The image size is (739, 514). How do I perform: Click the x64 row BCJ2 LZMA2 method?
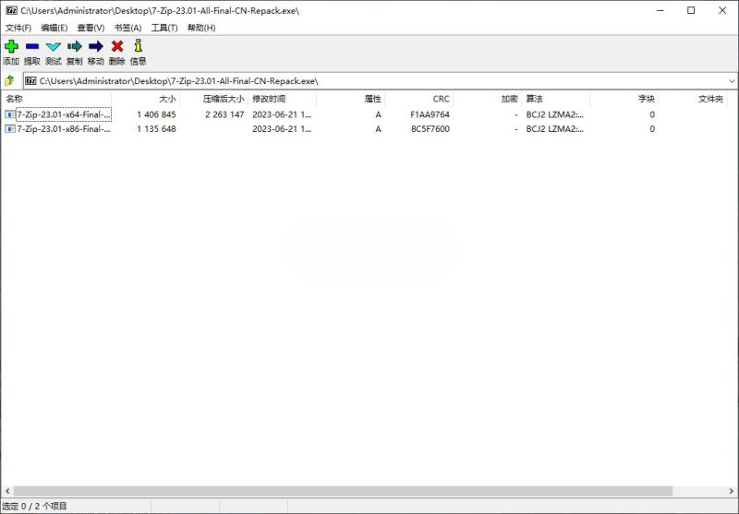click(x=555, y=114)
